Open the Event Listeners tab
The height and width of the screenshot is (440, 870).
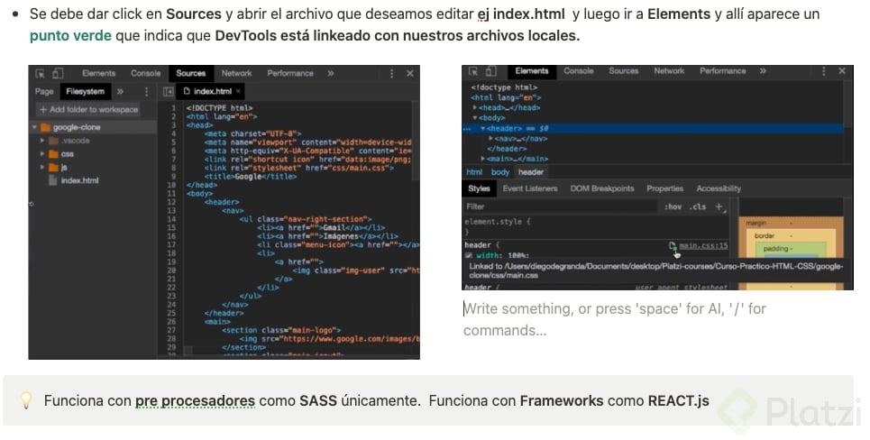pos(530,188)
